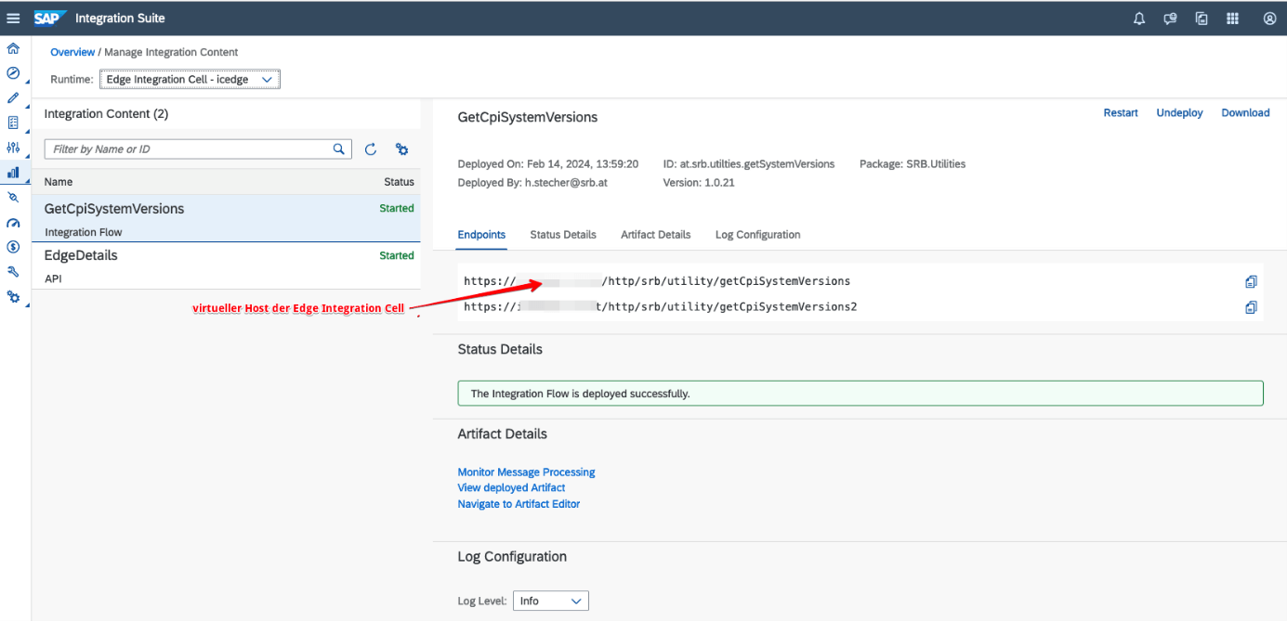Switch to the Endpoints tab
The width and height of the screenshot is (1287, 621).
click(x=482, y=235)
